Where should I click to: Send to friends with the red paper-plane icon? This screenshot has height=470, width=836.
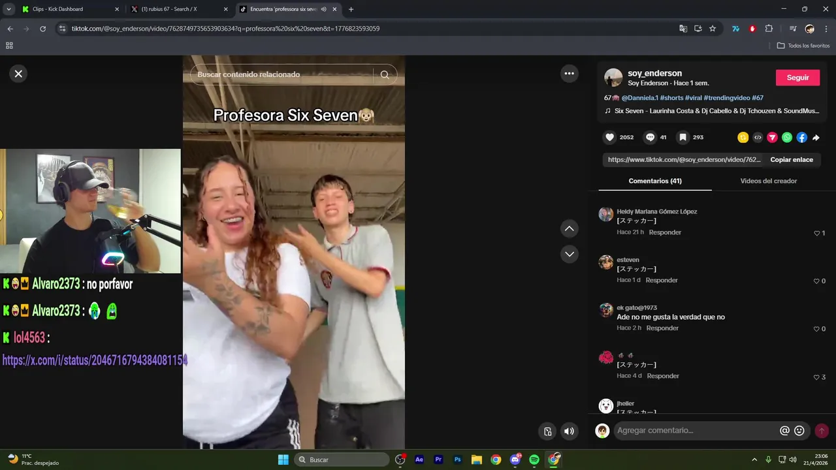click(x=772, y=137)
